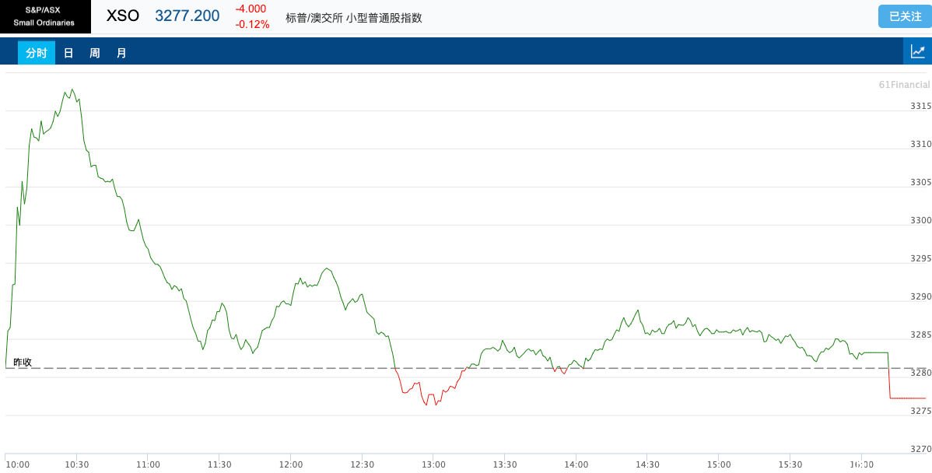Viewport: 932px width, 473px height.
Task: Open the chart type icon in the blue bar
Action: (918, 51)
